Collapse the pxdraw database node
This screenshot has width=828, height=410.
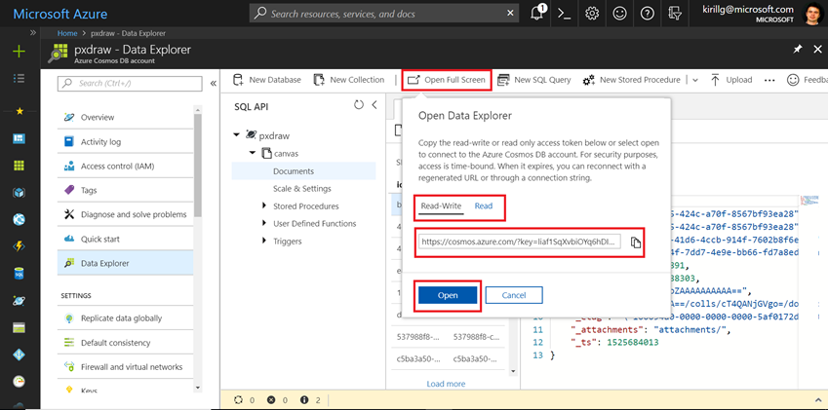pyautogui.click(x=236, y=135)
